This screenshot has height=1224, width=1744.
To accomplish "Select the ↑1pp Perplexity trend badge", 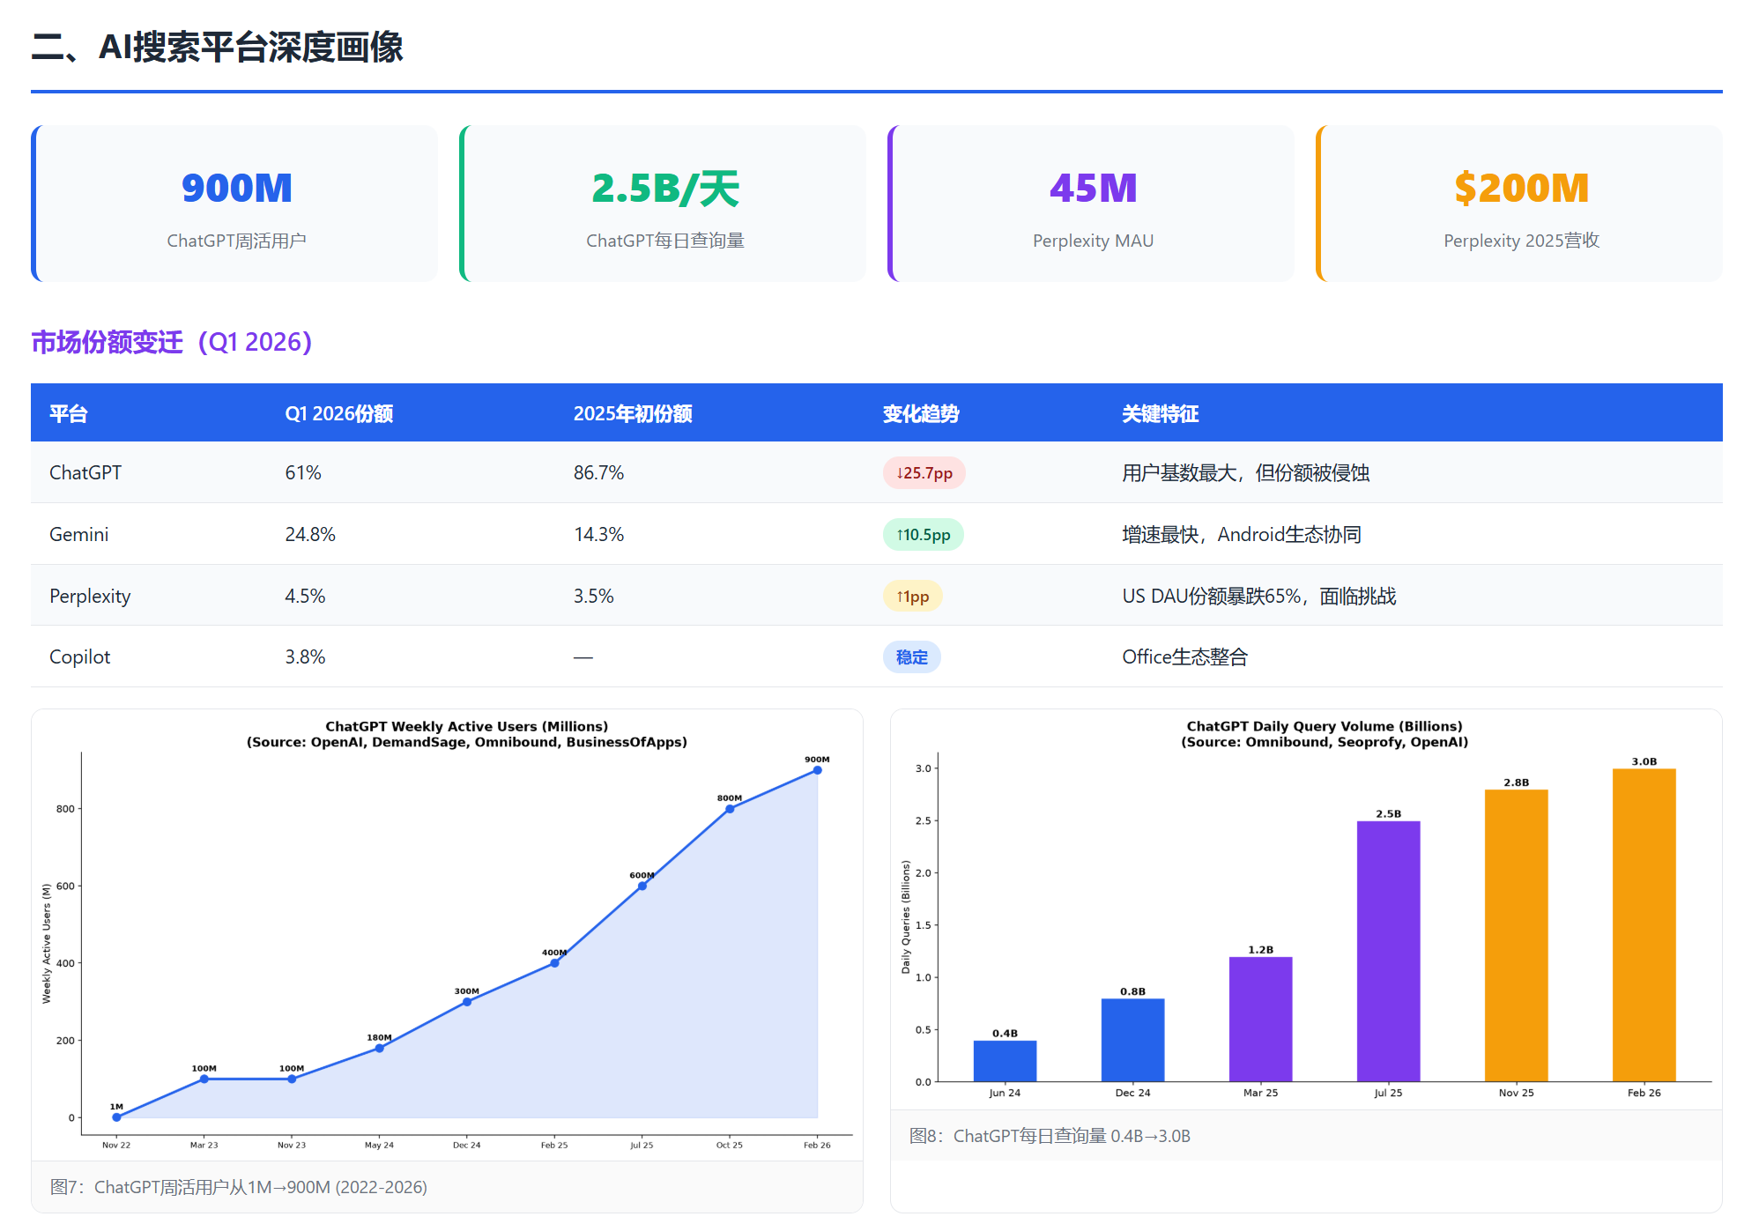I will [912, 597].
